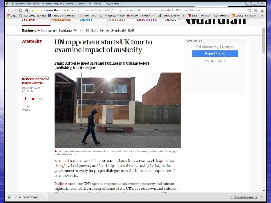The width and height of the screenshot is (271, 203).
Task: Share the article via email icon
Action: pyautogui.click(x=40, y=99)
